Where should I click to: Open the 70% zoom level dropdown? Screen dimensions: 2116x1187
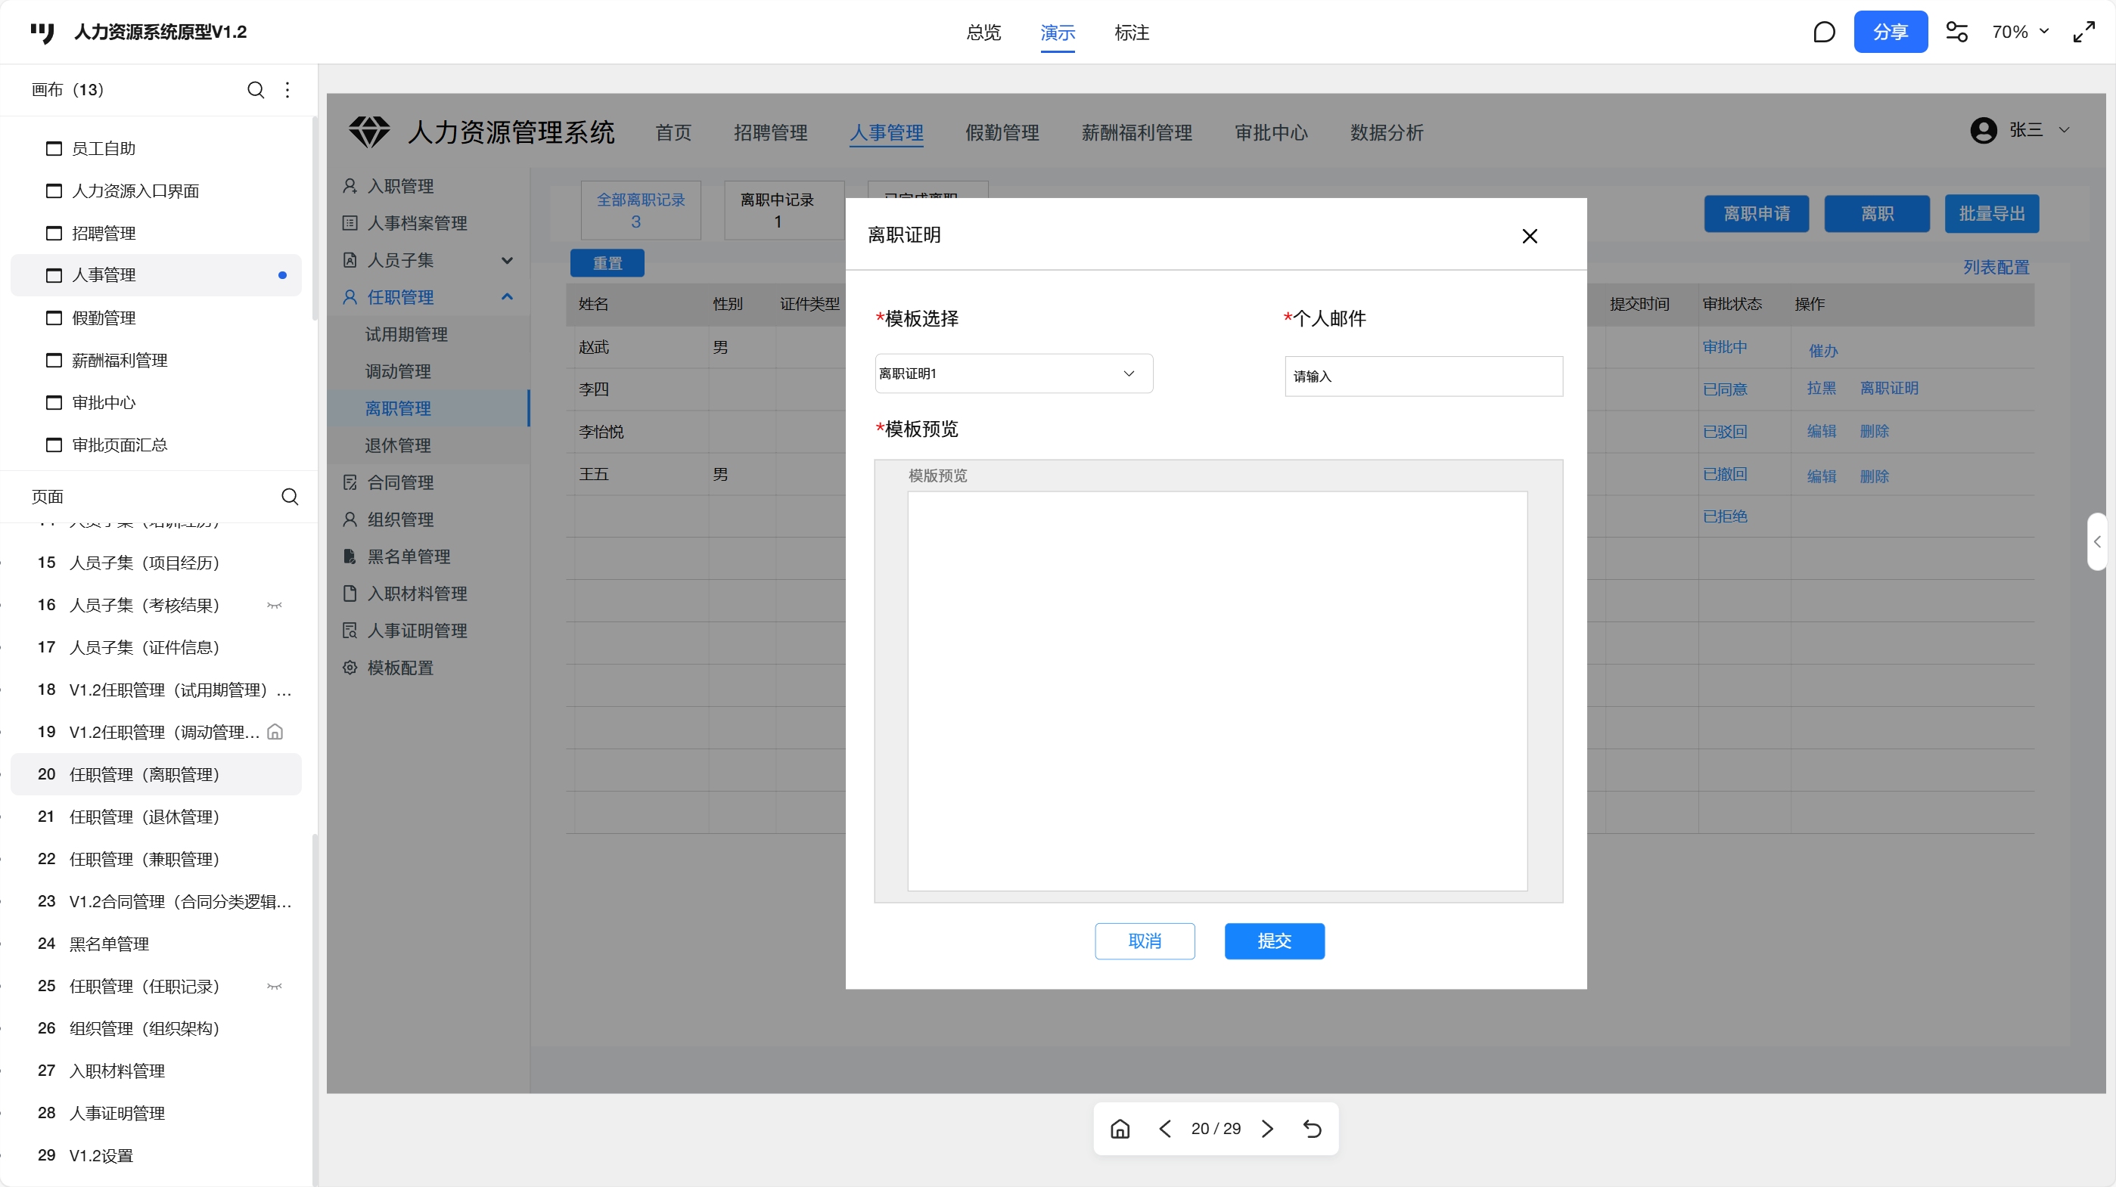click(x=2020, y=32)
